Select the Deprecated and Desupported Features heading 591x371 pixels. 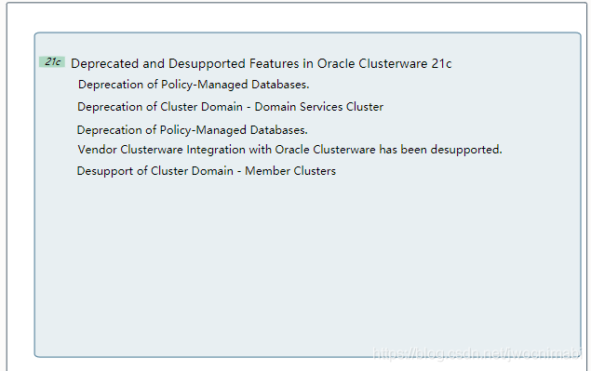click(x=261, y=63)
